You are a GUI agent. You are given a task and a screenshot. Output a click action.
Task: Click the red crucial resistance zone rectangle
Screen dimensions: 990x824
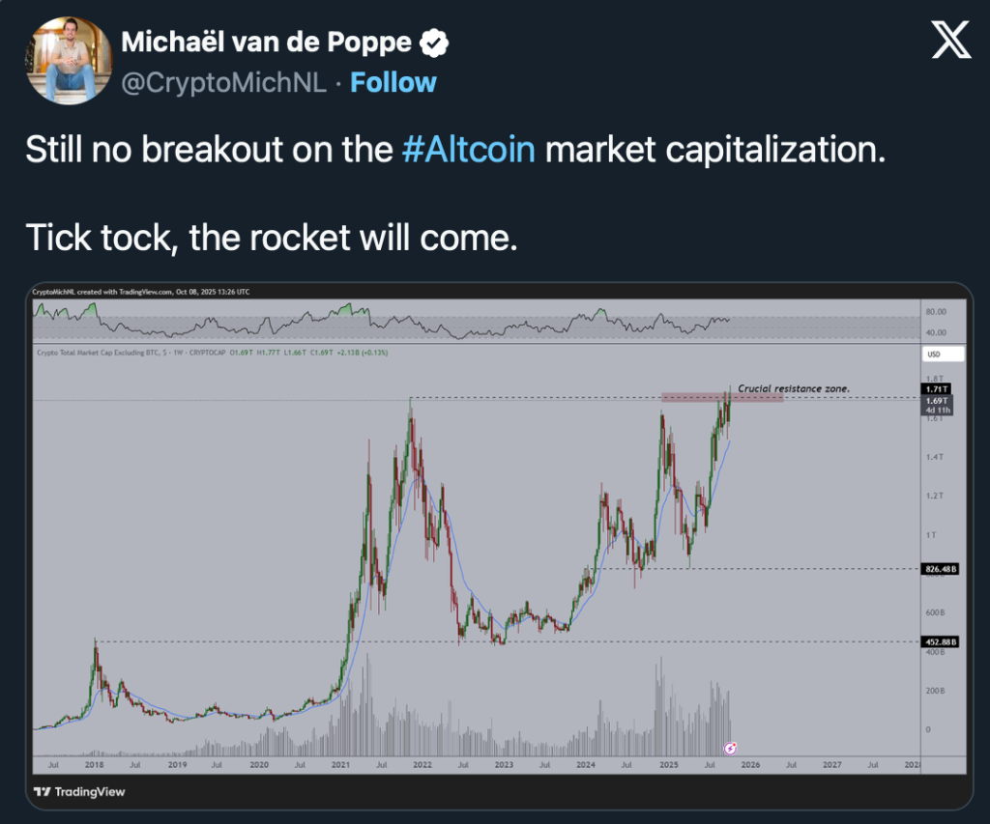[721, 397]
